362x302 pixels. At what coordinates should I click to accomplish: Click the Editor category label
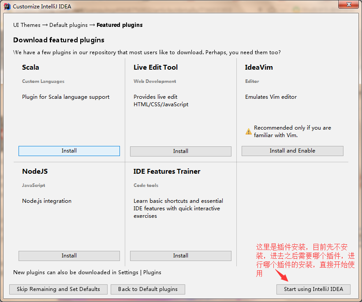[252, 81]
